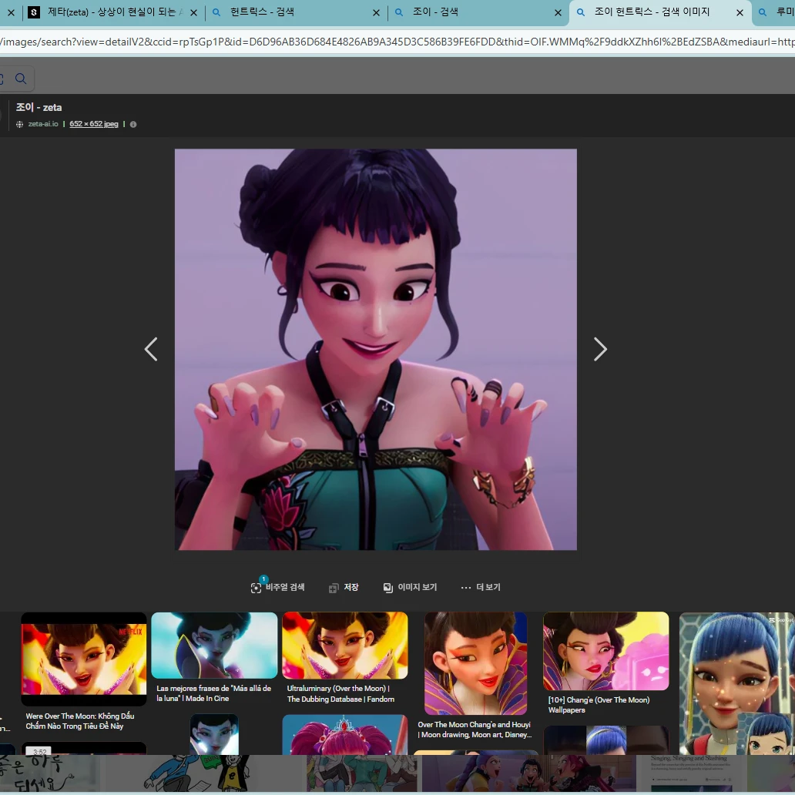Screen dimensions: 795x795
Task: Open 이미지 보기 view image
Action: pyautogui.click(x=410, y=587)
